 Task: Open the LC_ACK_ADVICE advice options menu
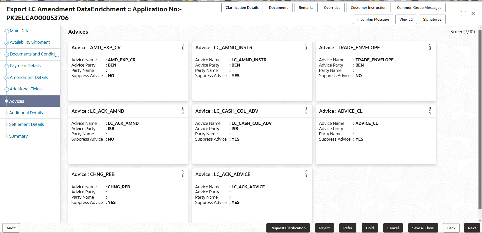pos(306,174)
